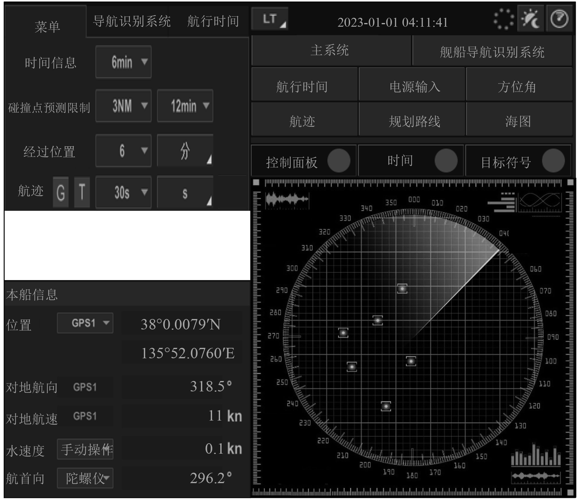This screenshot has width=580, height=500.
Task: Select the G track mode icon
Action: pos(60,192)
